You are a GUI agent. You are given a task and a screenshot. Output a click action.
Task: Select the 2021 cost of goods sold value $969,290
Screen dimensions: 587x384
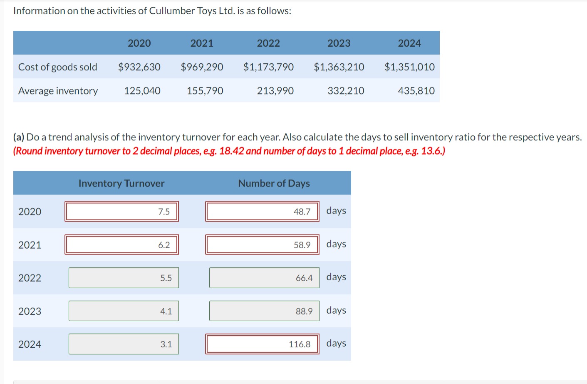point(202,67)
